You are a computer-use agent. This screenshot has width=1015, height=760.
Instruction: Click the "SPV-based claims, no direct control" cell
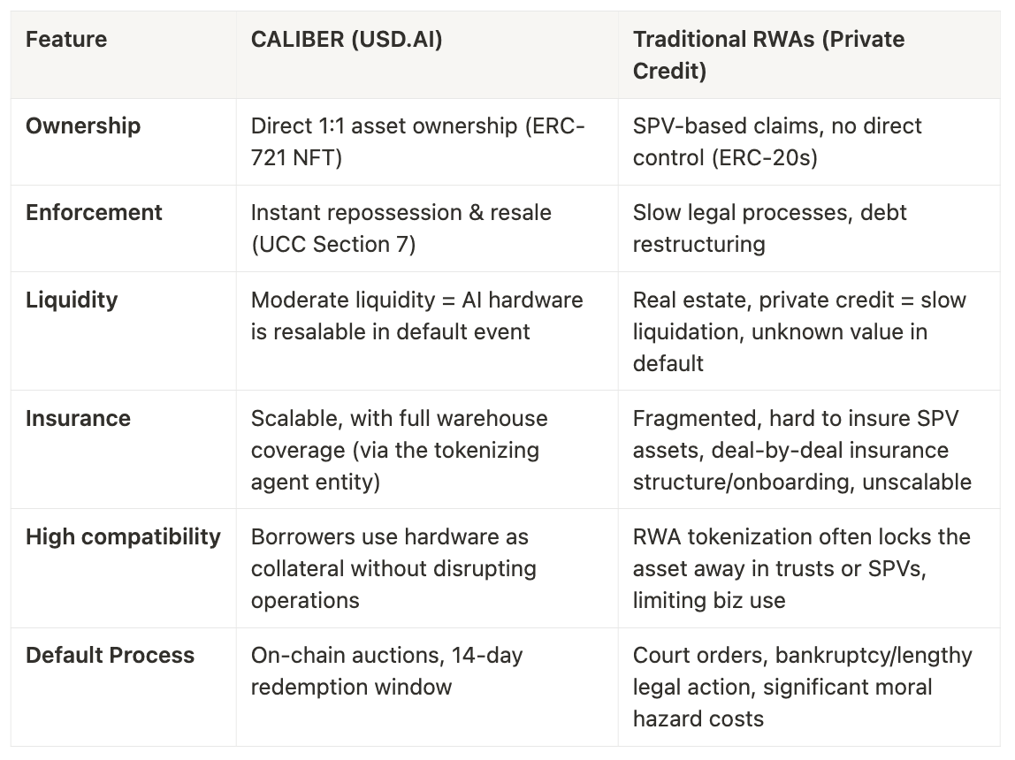click(777, 141)
